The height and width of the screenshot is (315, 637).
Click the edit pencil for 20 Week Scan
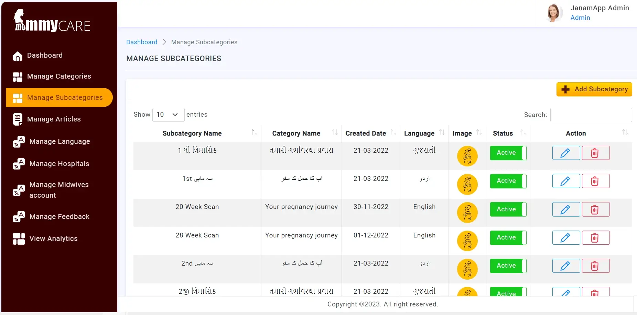565,209
